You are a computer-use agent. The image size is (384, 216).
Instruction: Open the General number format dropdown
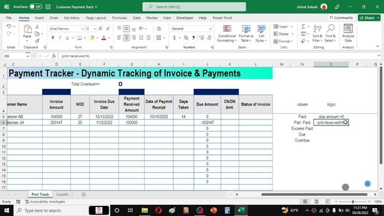coord(210,29)
